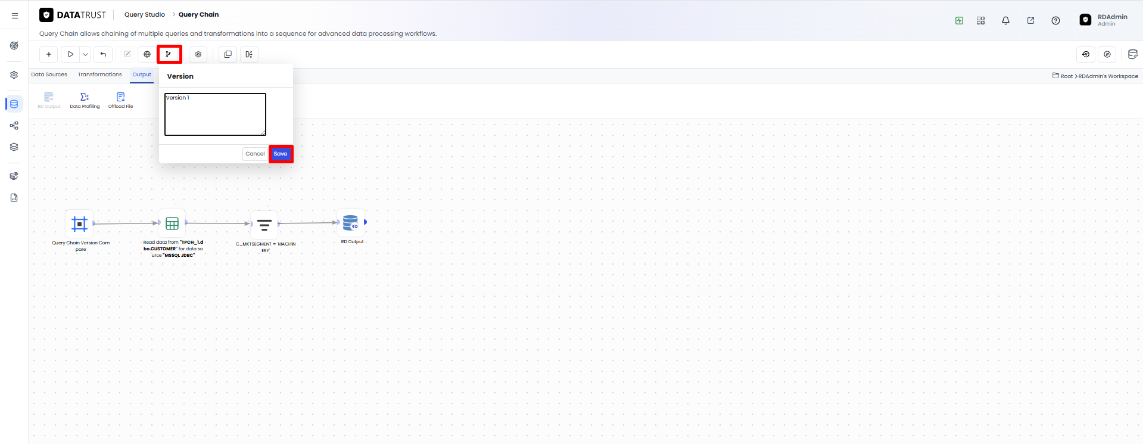Click the green activity monitor icon
The height and width of the screenshot is (444, 1143).
pos(959,20)
